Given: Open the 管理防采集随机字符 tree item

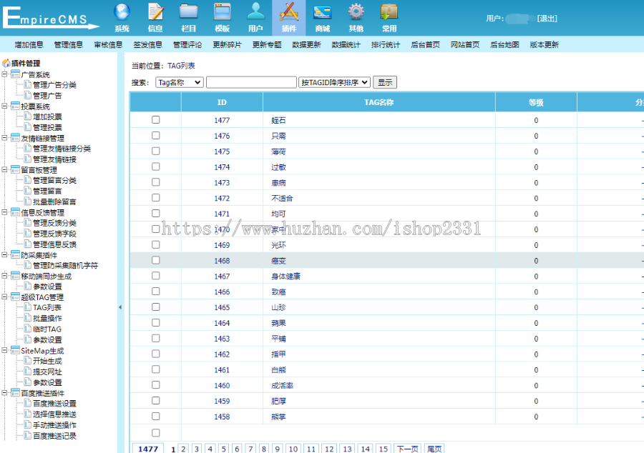Looking at the screenshot, I should [x=65, y=265].
